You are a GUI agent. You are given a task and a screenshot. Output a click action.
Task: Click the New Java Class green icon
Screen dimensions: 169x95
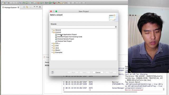coord(41,3)
